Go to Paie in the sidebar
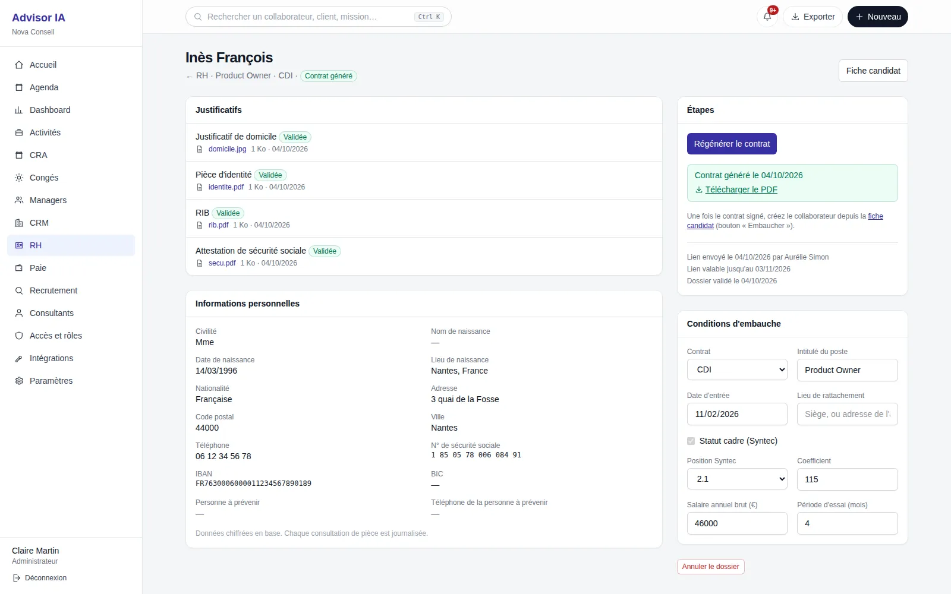Image resolution: width=951 pixels, height=594 pixels. pos(71,268)
